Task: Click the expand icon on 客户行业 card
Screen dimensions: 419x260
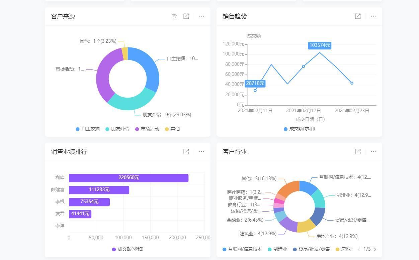Action: 358,151
